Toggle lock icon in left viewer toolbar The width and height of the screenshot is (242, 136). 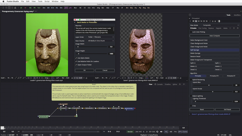point(72,78)
